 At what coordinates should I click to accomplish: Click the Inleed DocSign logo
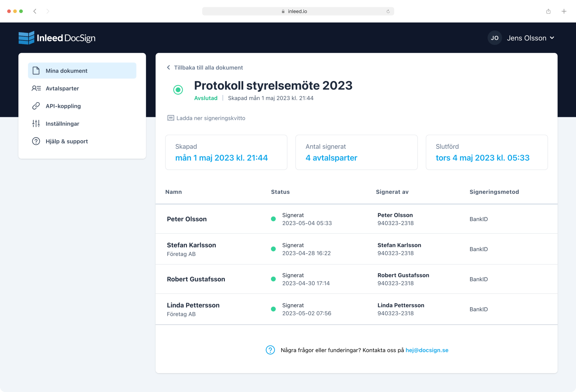pos(57,38)
